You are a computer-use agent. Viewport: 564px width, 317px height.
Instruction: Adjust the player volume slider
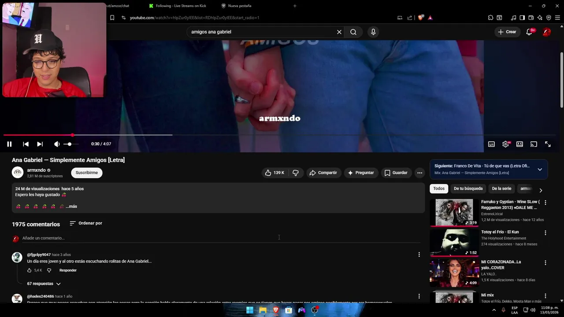(x=70, y=144)
